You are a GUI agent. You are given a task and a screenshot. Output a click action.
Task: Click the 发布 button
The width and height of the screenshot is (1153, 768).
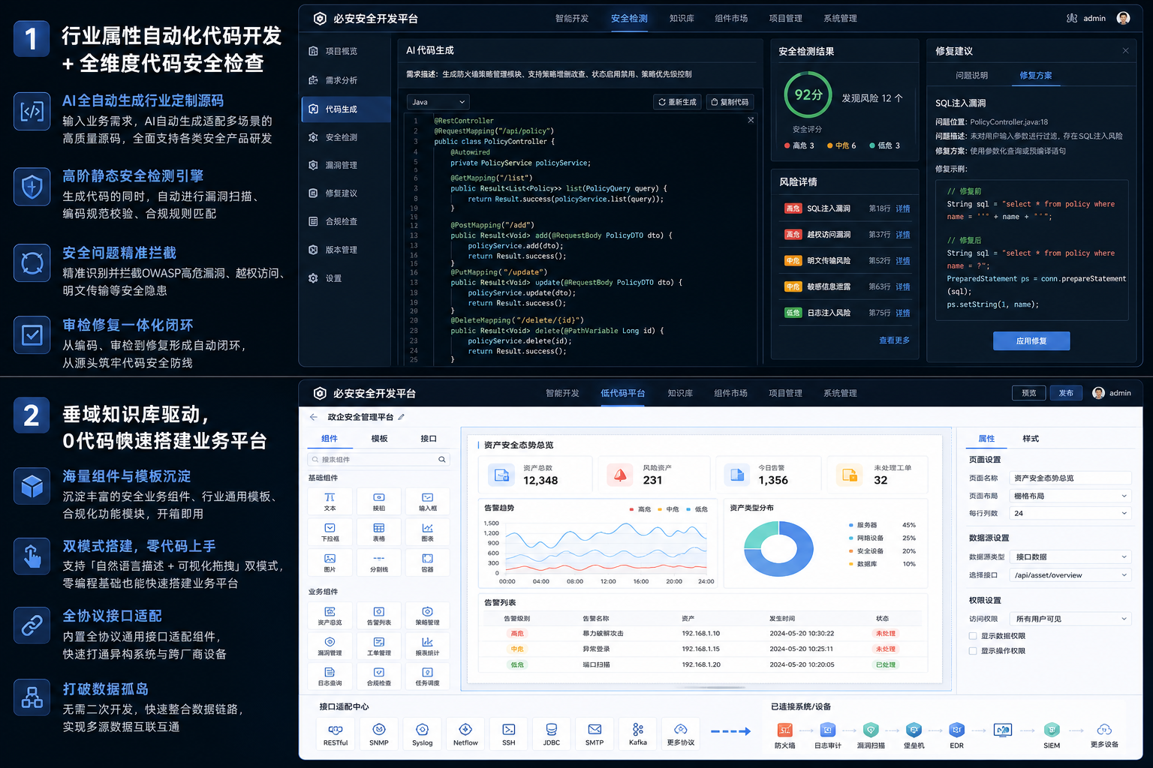(1066, 393)
